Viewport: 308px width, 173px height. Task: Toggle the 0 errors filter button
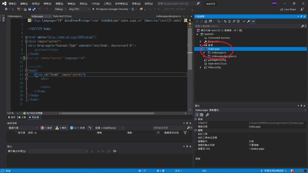(47, 128)
